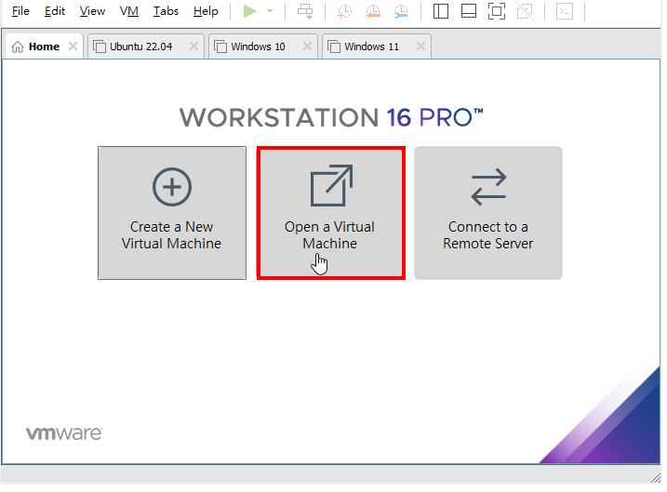
Task: Toggle the thumbnail bar panel icon
Action: tap(468, 11)
